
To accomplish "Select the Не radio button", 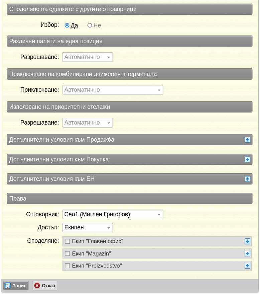I will point(90,25).
